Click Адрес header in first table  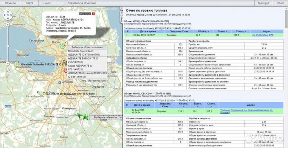click(x=267, y=32)
